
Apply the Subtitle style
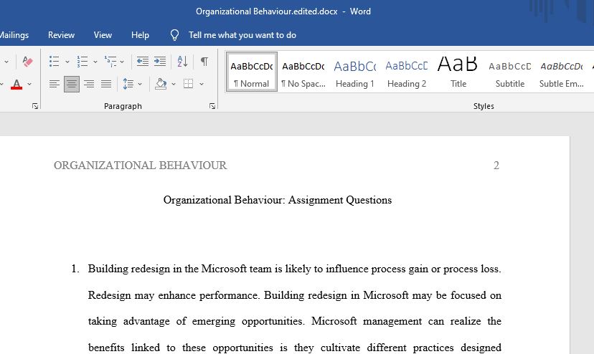[x=510, y=72]
